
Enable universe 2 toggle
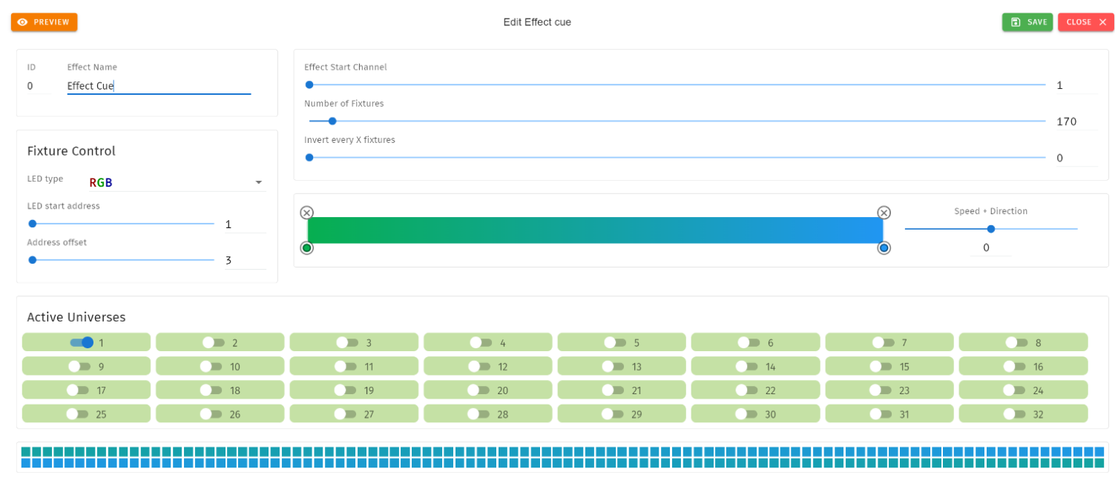click(214, 342)
